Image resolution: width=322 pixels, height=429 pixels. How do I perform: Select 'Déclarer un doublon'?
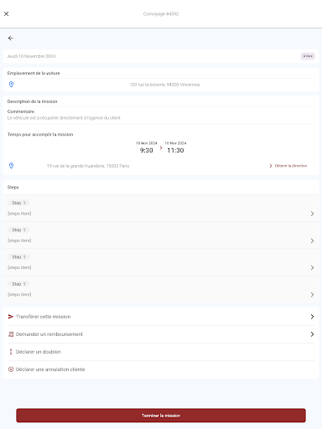click(x=161, y=352)
